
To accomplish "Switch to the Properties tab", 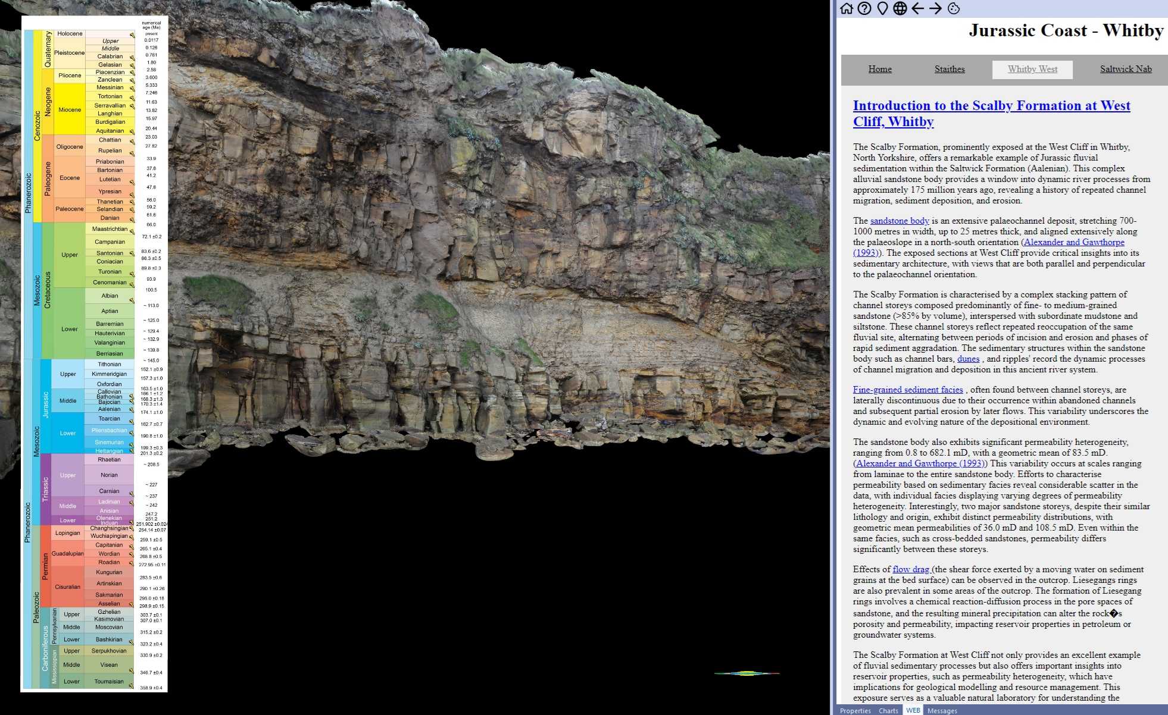I will (855, 711).
